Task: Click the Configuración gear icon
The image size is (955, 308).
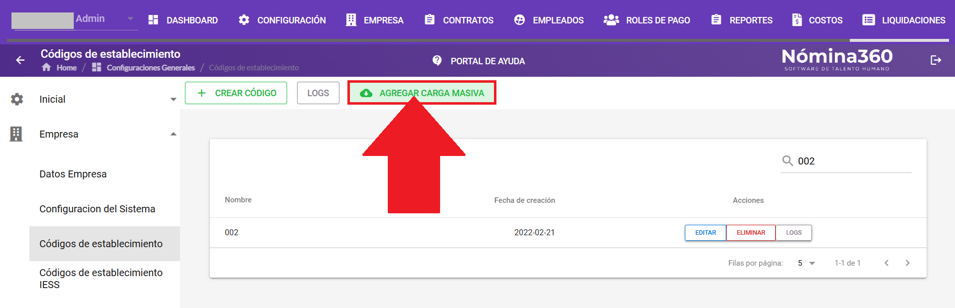Action: pyautogui.click(x=244, y=20)
